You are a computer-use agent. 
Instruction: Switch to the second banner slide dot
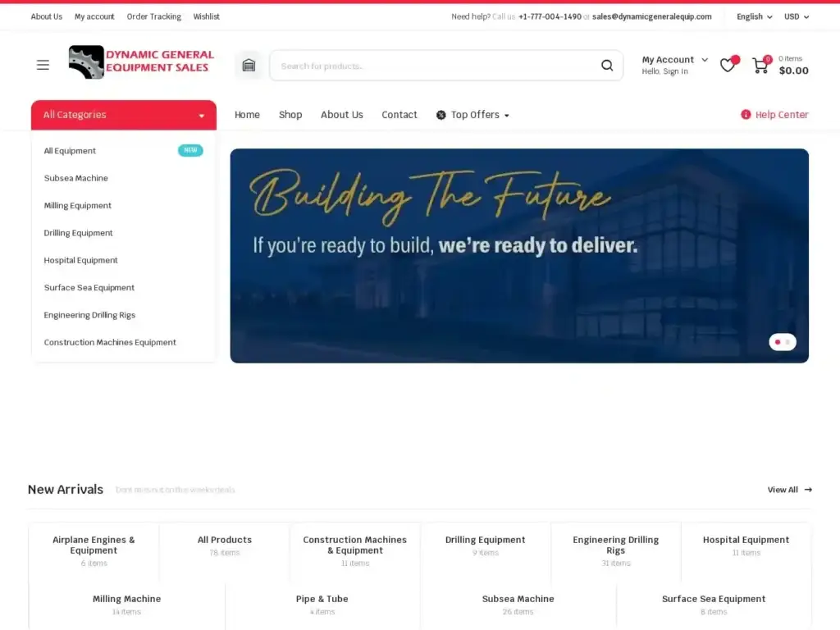[787, 342]
